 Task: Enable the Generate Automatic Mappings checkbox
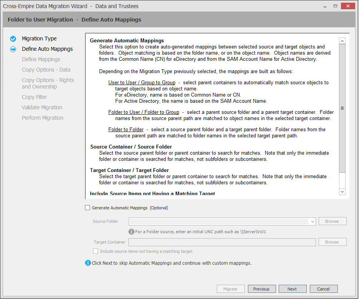pos(88,208)
